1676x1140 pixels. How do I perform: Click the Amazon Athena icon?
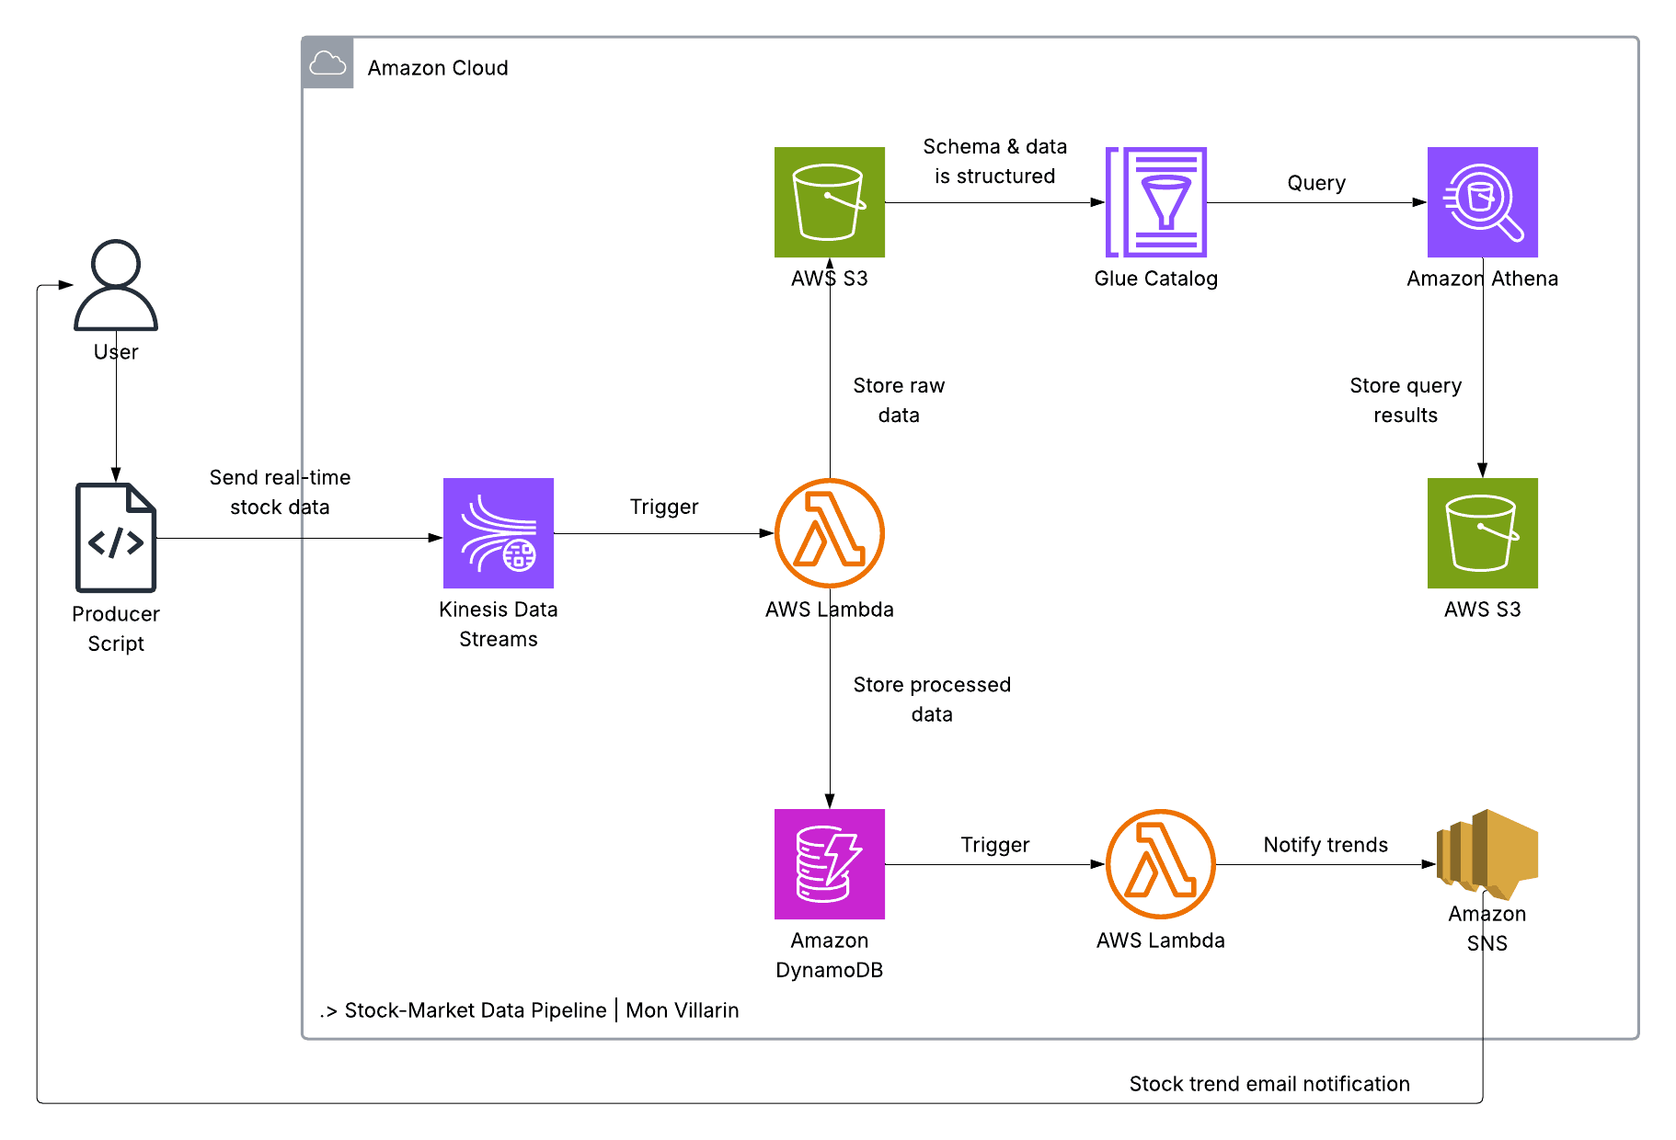[1482, 201]
